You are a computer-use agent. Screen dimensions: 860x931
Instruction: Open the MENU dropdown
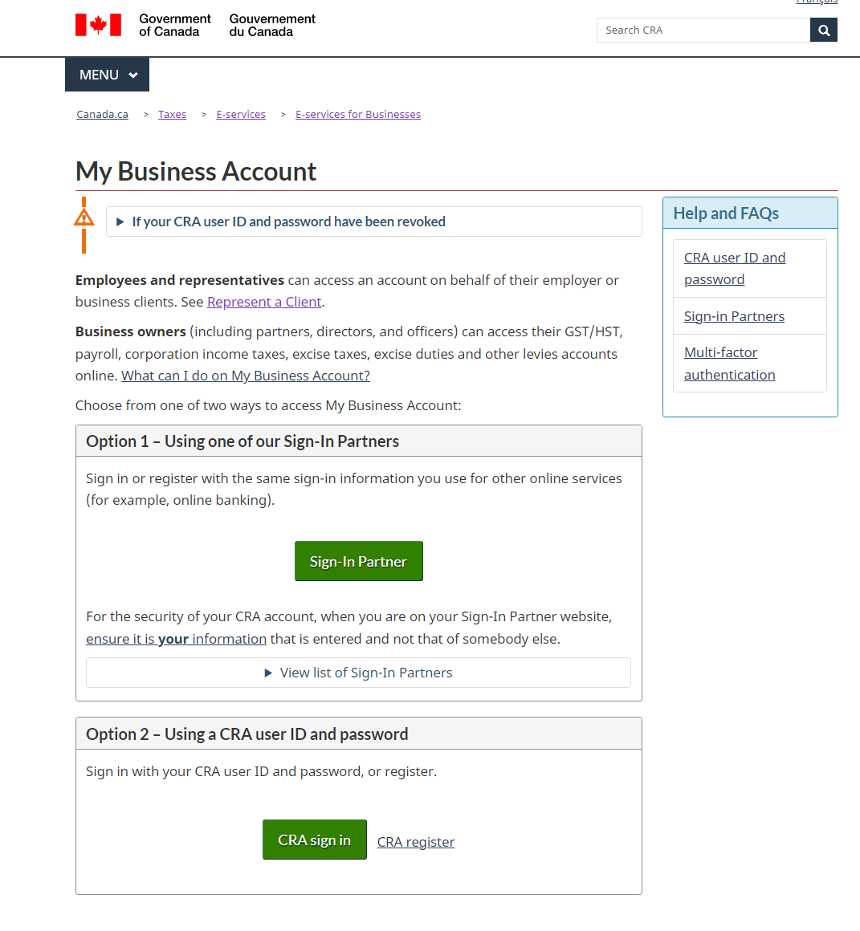(x=108, y=75)
